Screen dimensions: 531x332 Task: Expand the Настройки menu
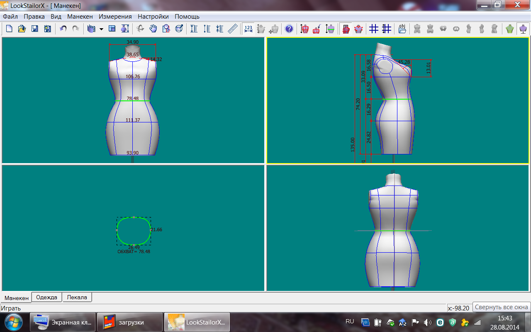pyautogui.click(x=153, y=17)
